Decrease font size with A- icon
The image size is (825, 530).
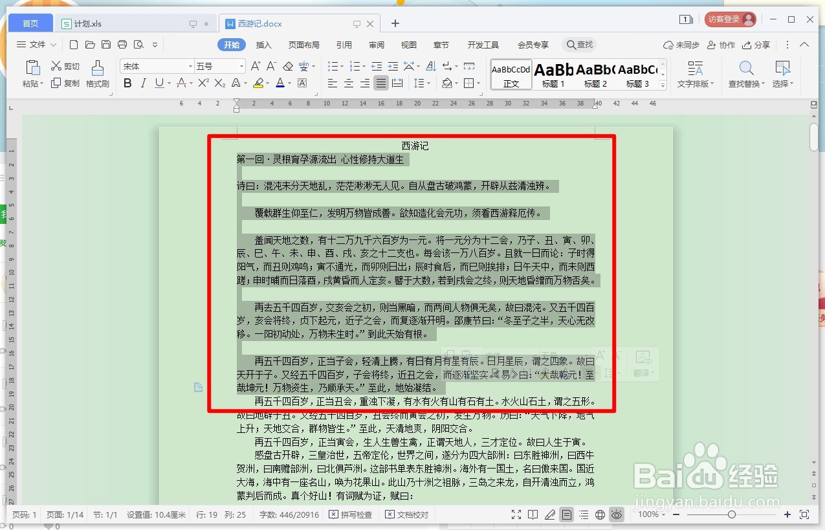(x=272, y=66)
